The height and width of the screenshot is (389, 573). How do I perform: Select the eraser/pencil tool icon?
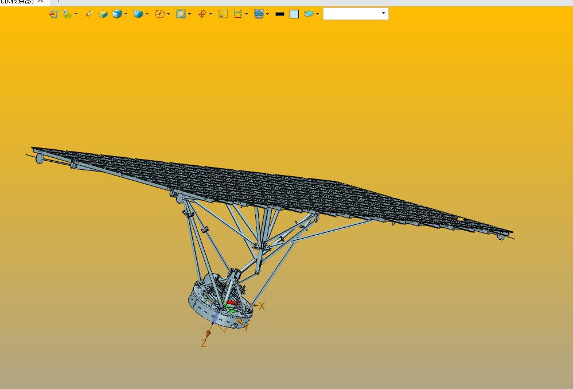click(x=88, y=14)
